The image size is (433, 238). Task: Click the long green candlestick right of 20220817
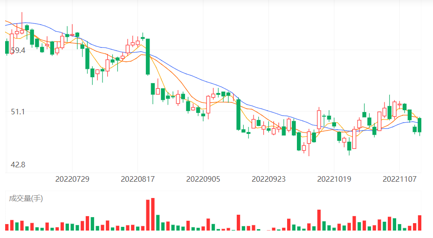tap(148, 56)
